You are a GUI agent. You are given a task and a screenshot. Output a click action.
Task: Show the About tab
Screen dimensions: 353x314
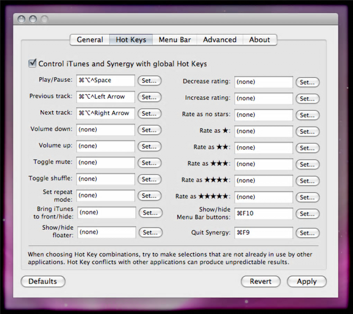[x=260, y=40]
